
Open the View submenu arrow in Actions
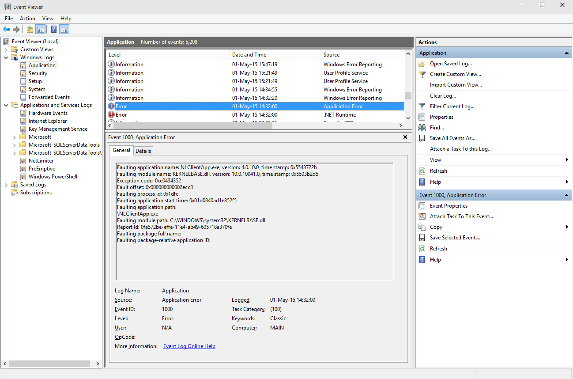tap(567, 160)
